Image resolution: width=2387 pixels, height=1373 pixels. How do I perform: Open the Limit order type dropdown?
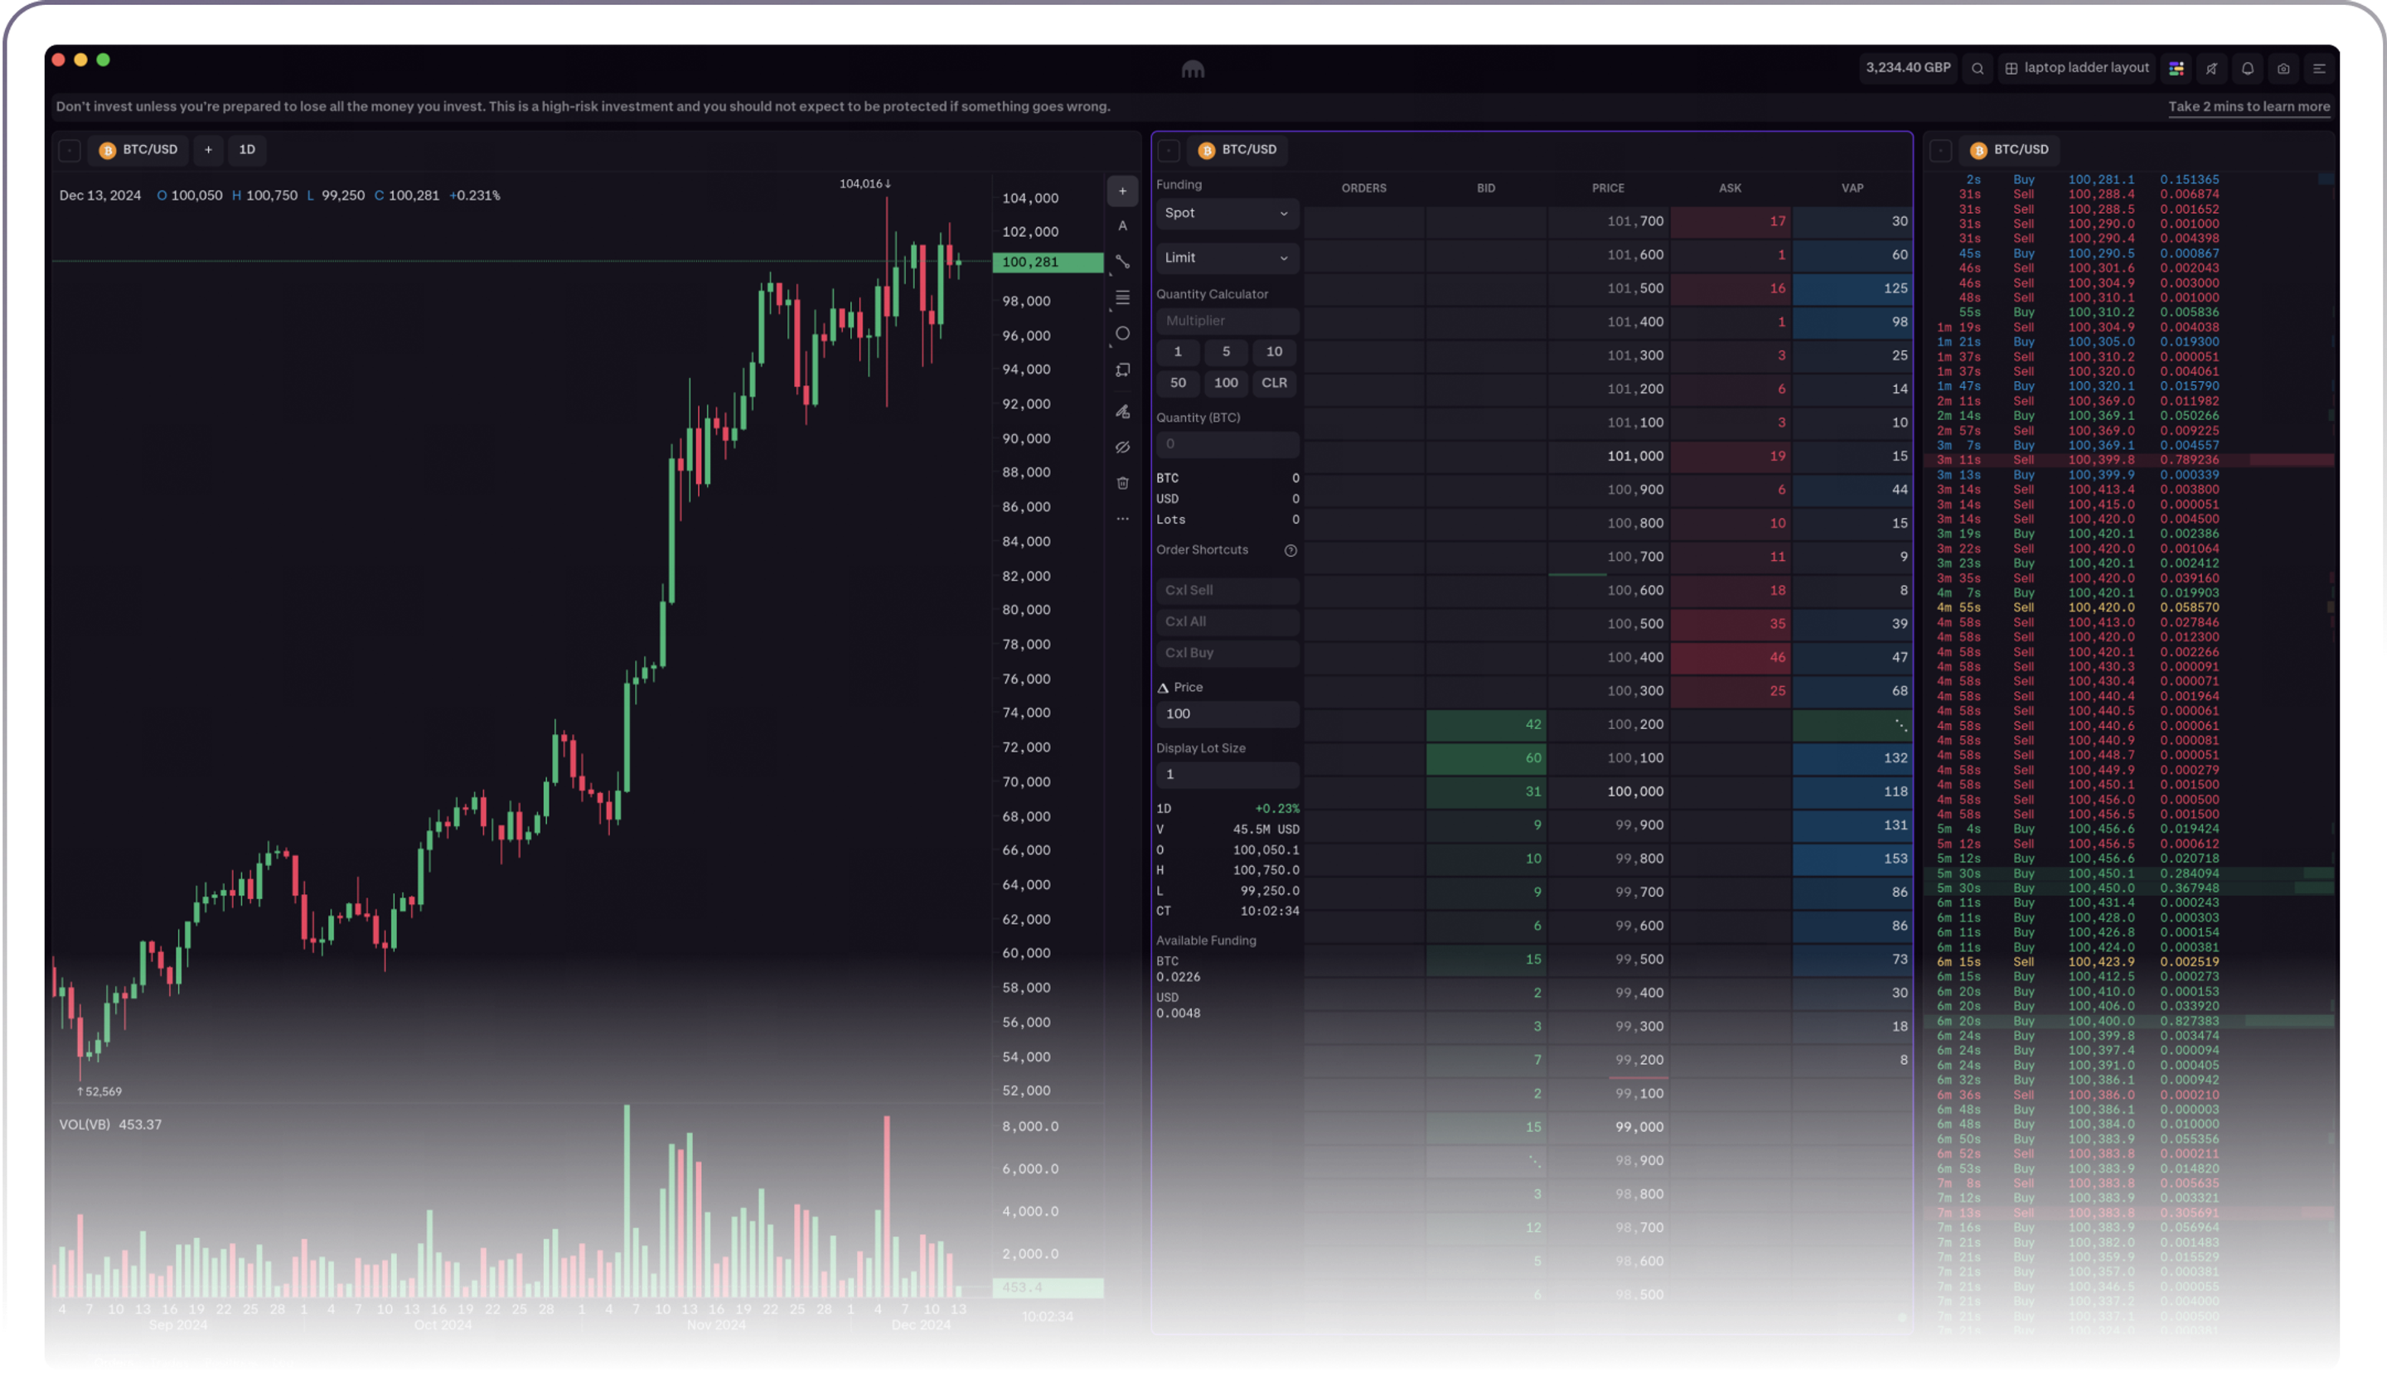[x=1226, y=258]
